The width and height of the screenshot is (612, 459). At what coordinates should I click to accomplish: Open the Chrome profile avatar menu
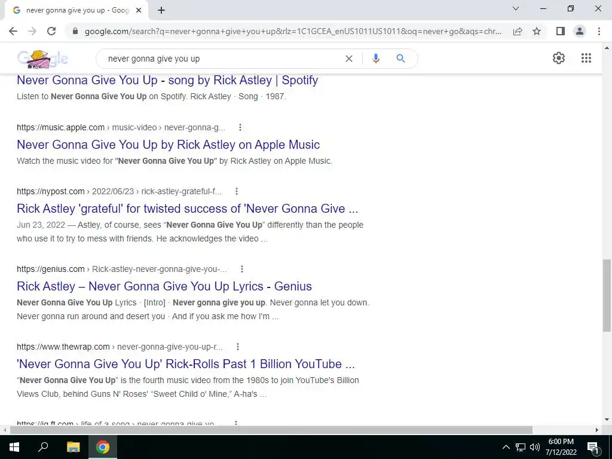[580, 31]
